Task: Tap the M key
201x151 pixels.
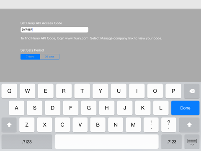Action: [133, 125]
